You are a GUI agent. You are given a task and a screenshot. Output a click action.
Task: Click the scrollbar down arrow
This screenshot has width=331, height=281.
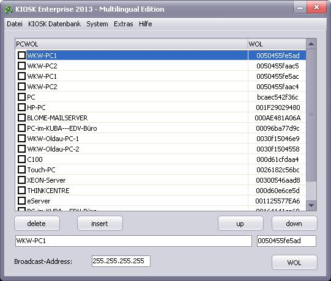(311, 205)
